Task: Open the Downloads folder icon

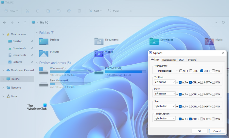Action: coord(154,41)
